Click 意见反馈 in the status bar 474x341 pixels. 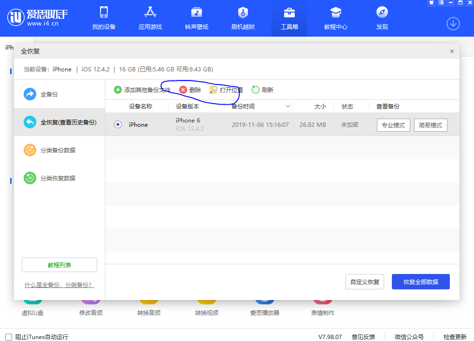[x=363, y=337]
